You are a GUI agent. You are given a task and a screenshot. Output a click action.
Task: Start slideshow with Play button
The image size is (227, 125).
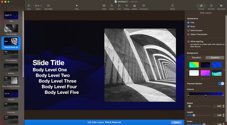tap(77, 6)
